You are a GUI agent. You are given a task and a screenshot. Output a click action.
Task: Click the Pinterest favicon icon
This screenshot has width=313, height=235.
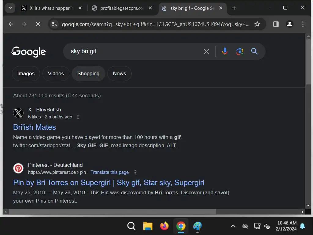coord(18,168)
